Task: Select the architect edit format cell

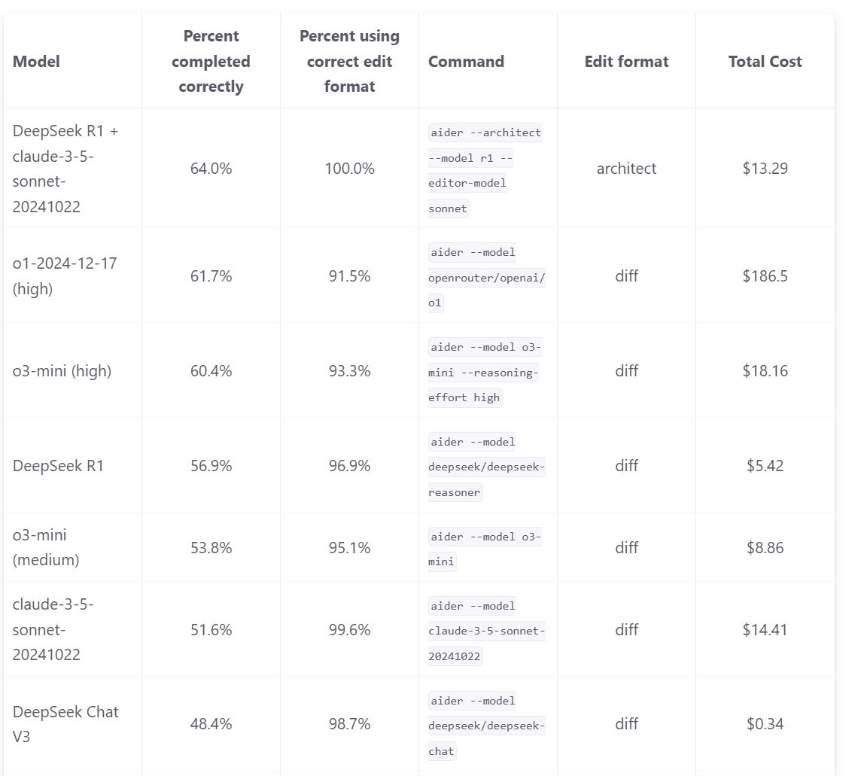Action: (x=626, y=169)
